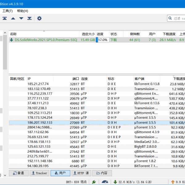Click the 44 (61) seeds cell
Screen dimensions: 185x185
135,40
